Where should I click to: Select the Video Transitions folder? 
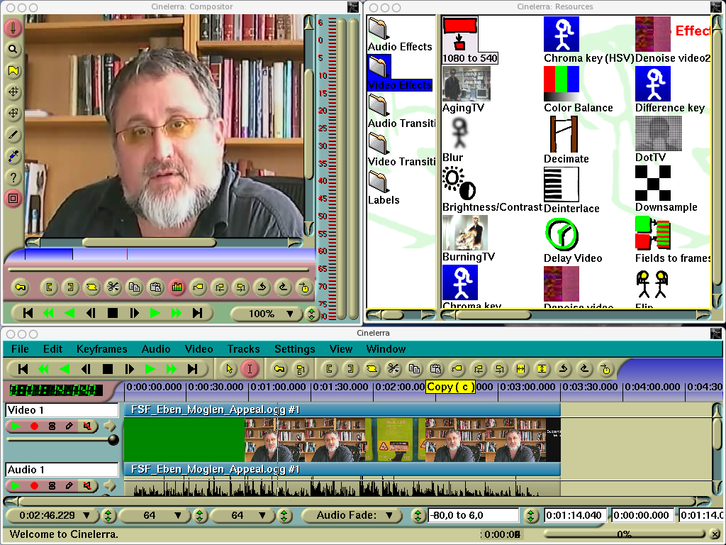pyautogui.click(x=401, y=150)
